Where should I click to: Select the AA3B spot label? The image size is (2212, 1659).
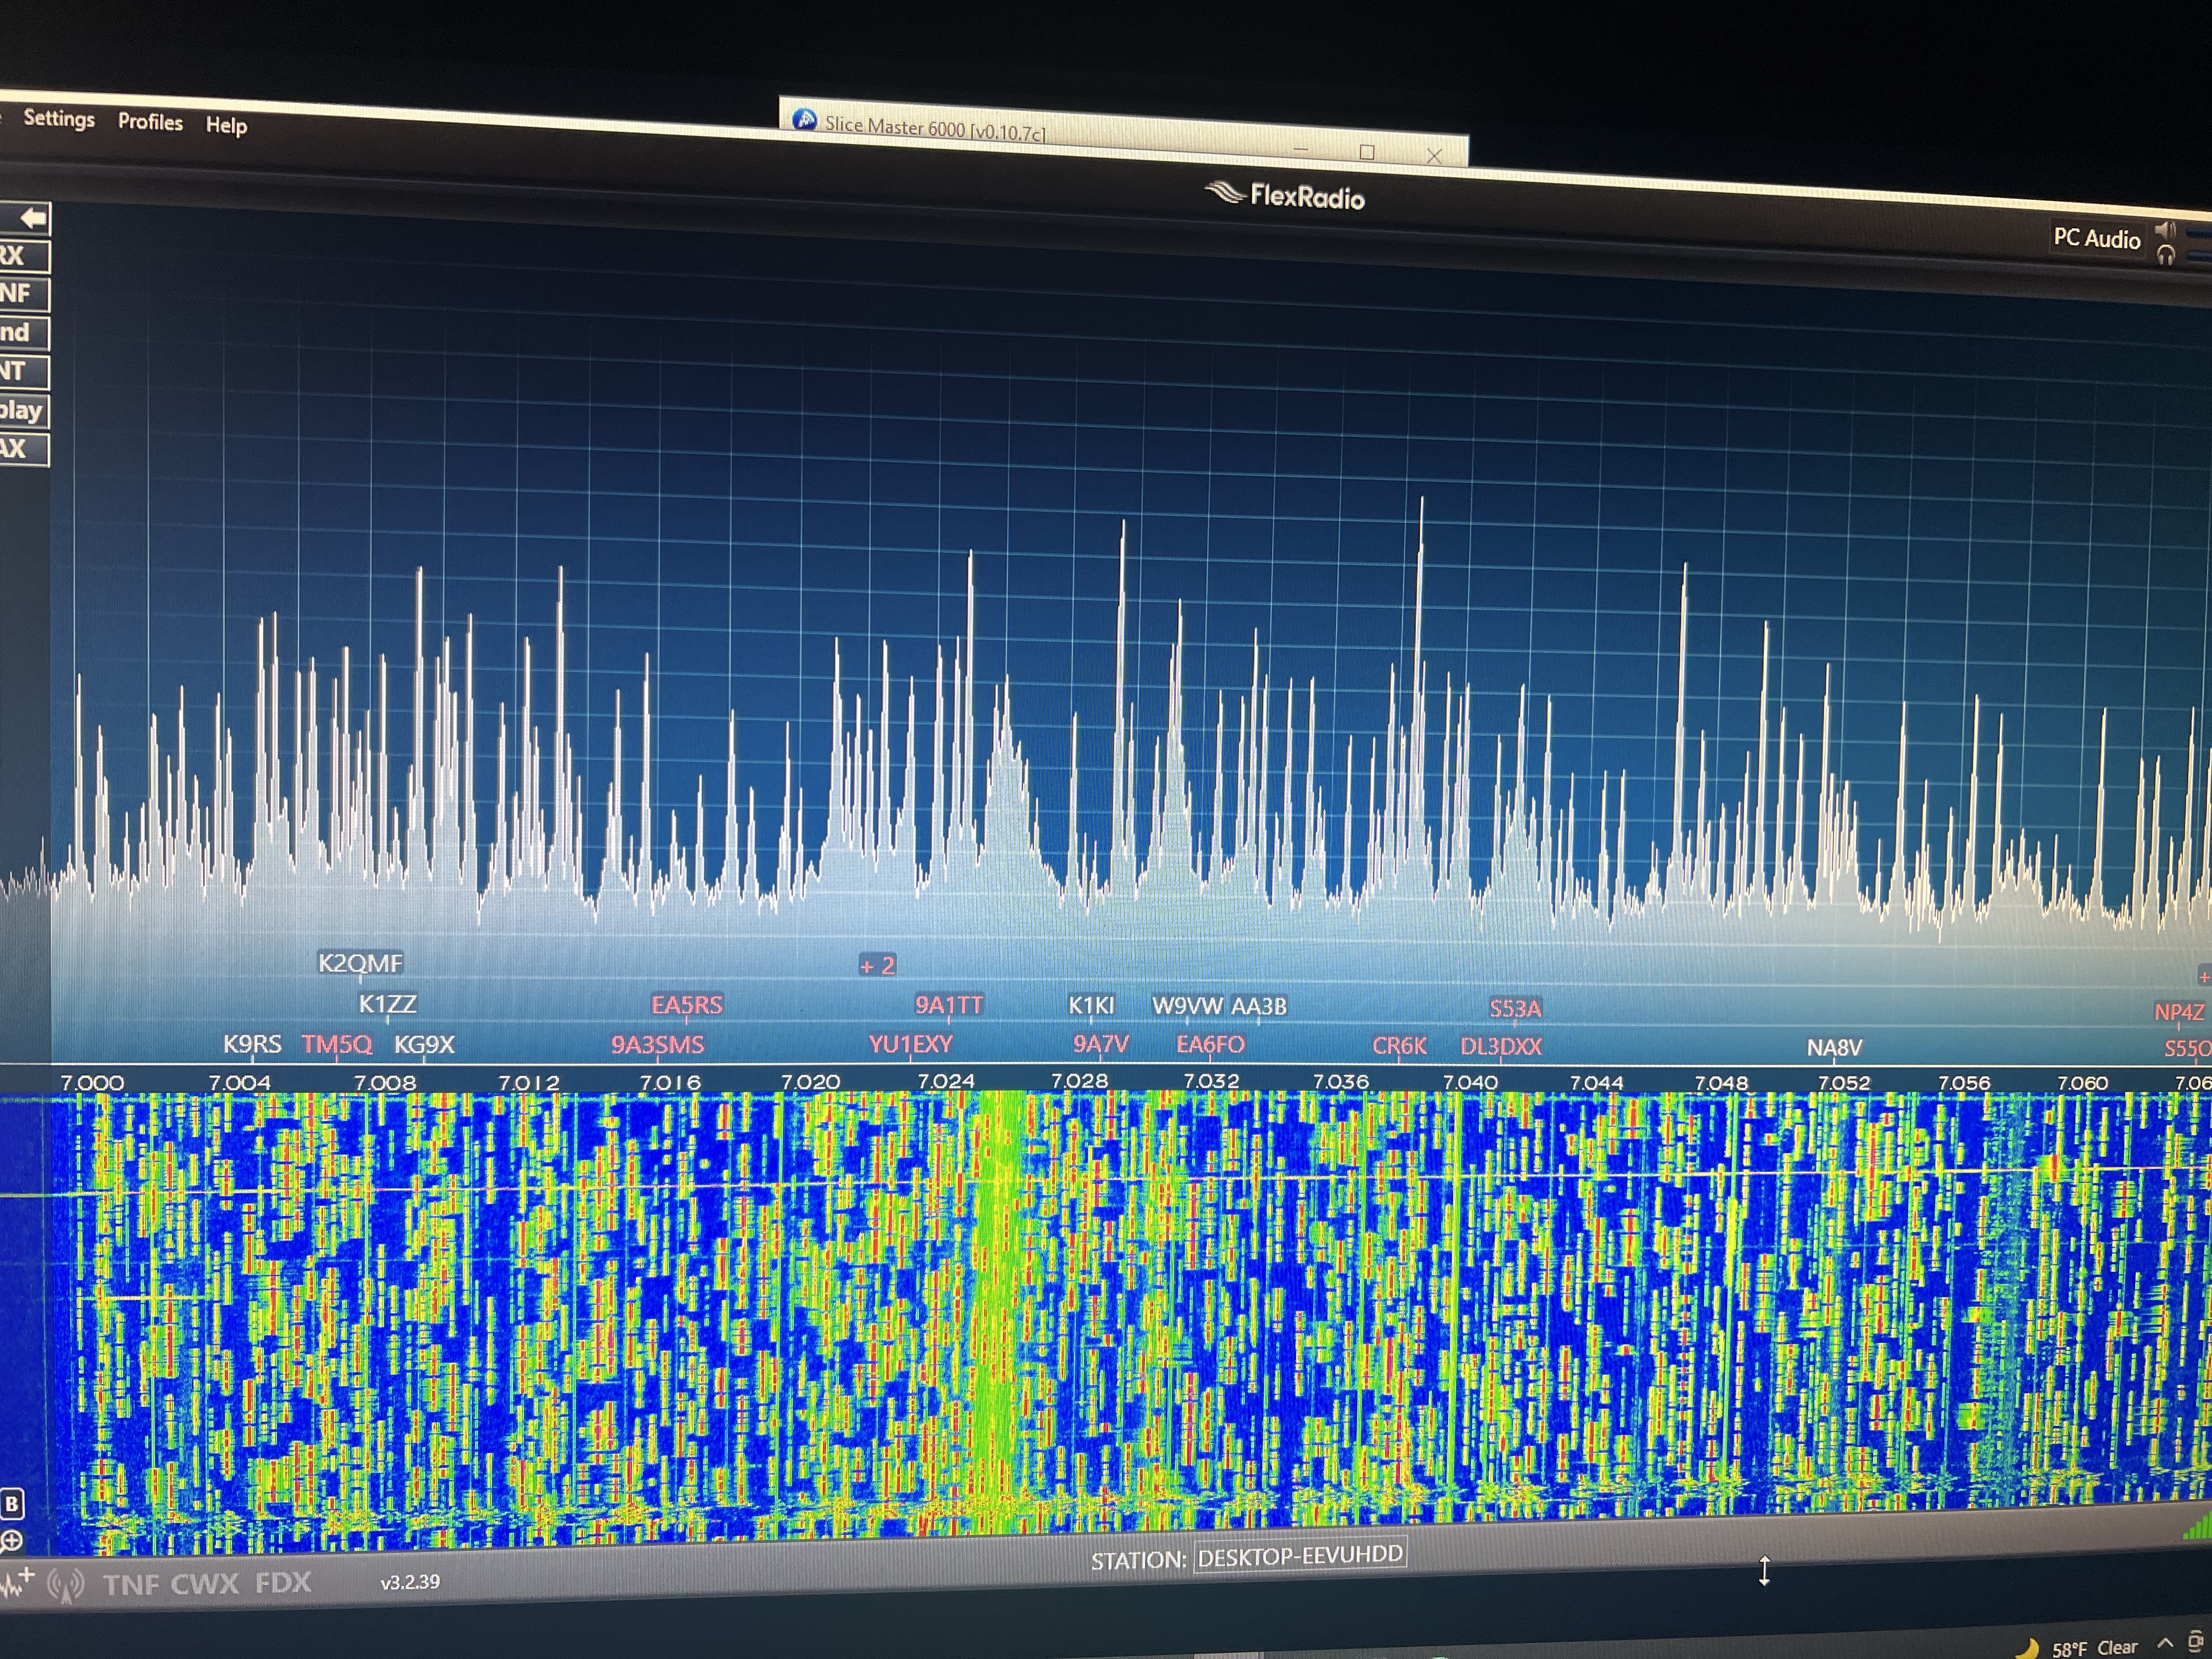tap(1259, 1006)
